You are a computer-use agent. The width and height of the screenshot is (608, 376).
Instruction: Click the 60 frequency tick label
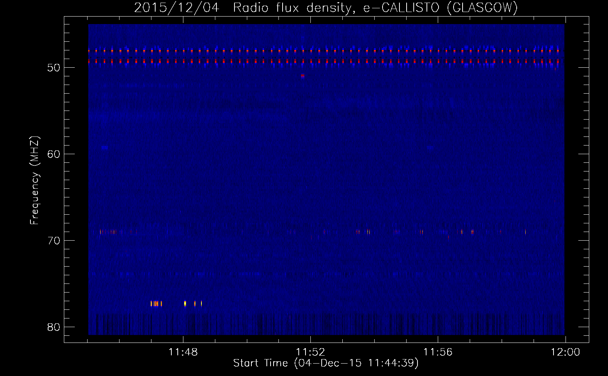tap(54, 154)
